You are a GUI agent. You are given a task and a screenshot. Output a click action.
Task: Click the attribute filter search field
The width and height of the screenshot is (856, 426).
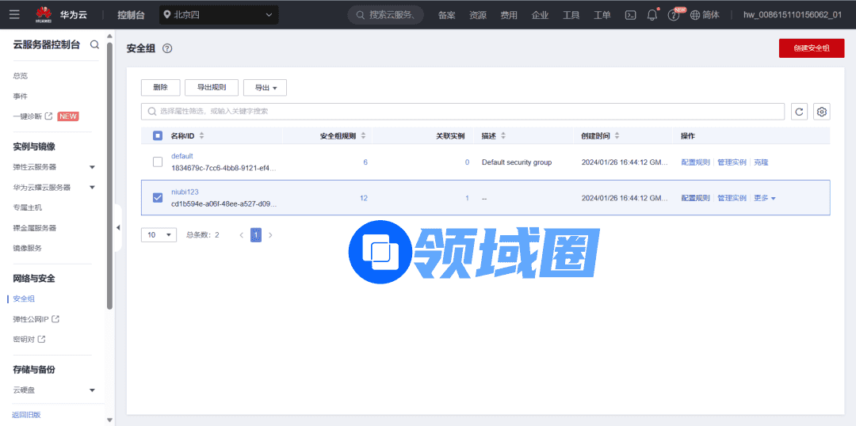462,112
